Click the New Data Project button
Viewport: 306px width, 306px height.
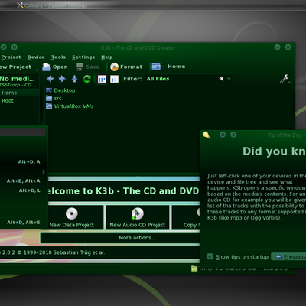point(72,217)
